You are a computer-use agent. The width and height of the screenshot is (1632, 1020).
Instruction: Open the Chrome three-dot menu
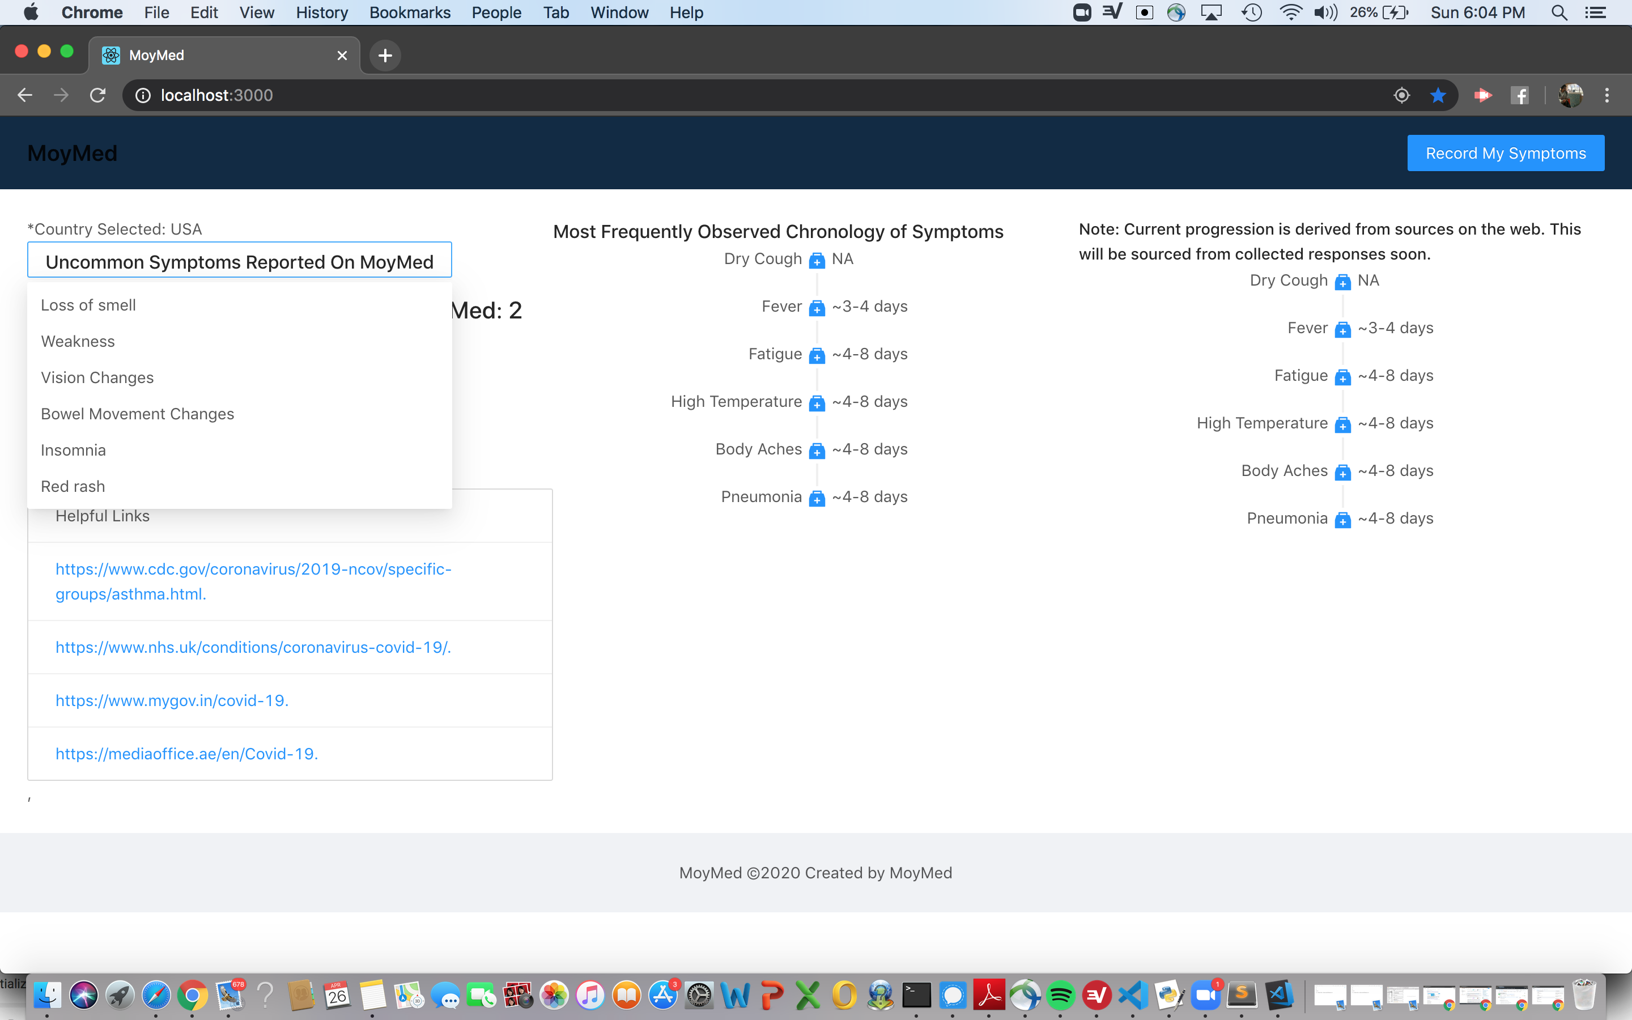[x=1607, y=95]
